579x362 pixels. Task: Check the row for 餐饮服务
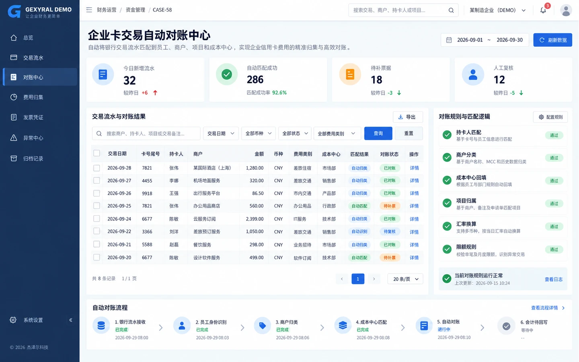click(x=96, y=244)
